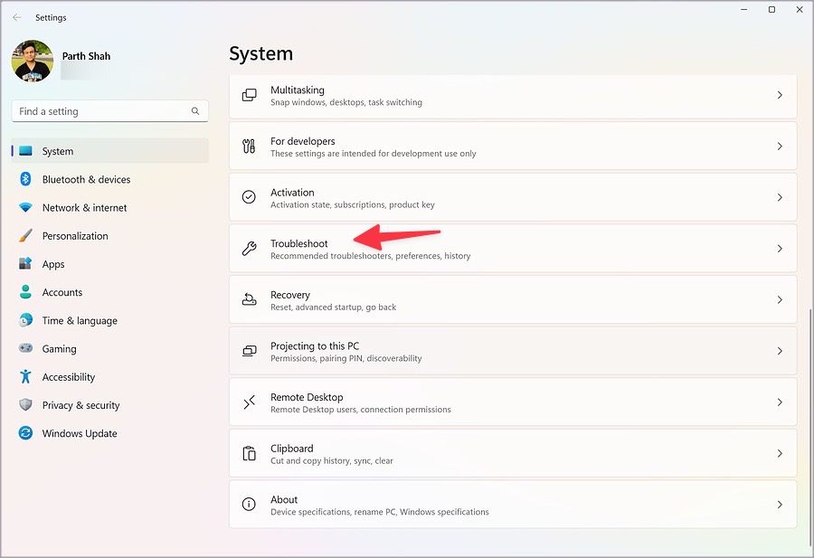Click the About info circle icon
Image resolution: width=814 pixels, height=558 pixels.
(250, 505)
